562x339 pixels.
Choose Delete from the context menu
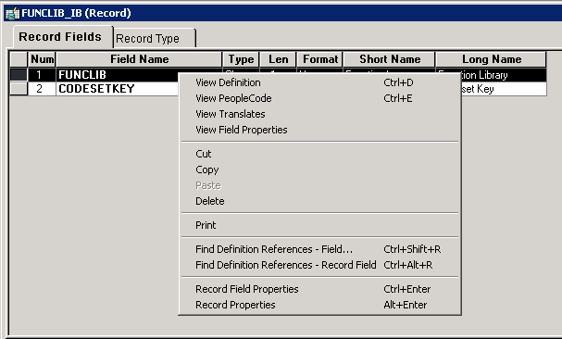point(319,201)
